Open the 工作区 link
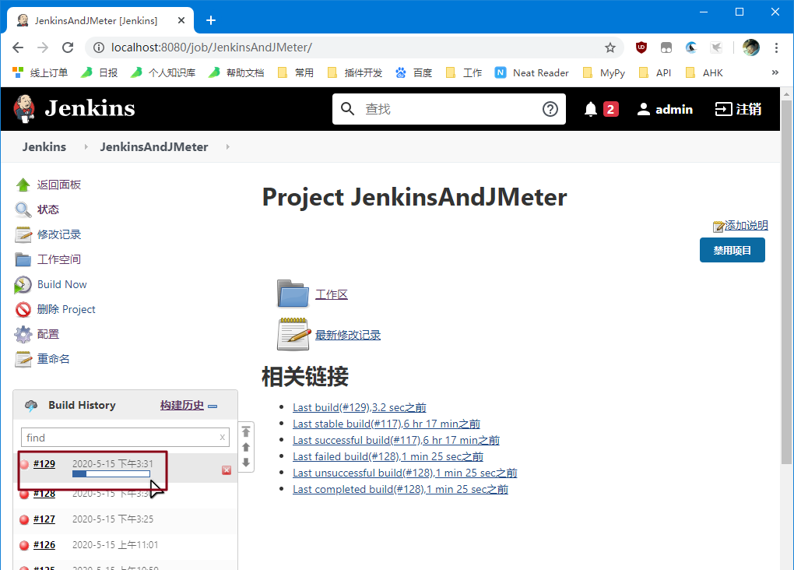794x570 pixels. pyautogui.click(x=332, y=294)
